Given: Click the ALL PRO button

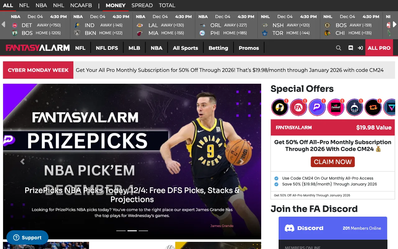Looking at the screenshot, I should click(x=379, y=48).
